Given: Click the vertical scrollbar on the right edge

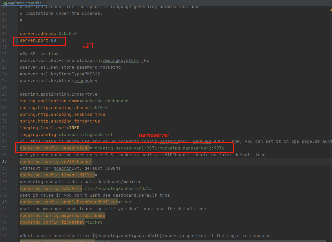Looking at the screenshot, I should pos(330,78).
